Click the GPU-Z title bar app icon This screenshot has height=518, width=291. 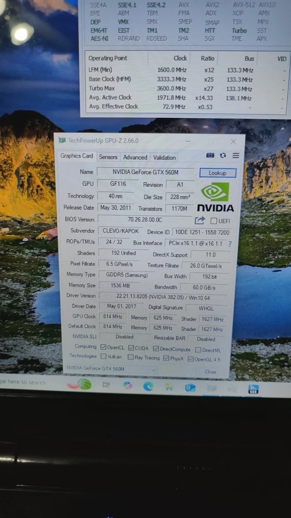[62, 140]
